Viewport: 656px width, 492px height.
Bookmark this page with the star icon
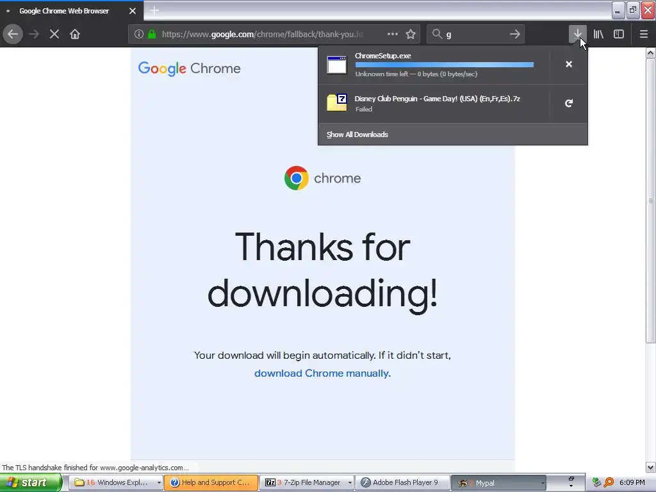point(411,34)
